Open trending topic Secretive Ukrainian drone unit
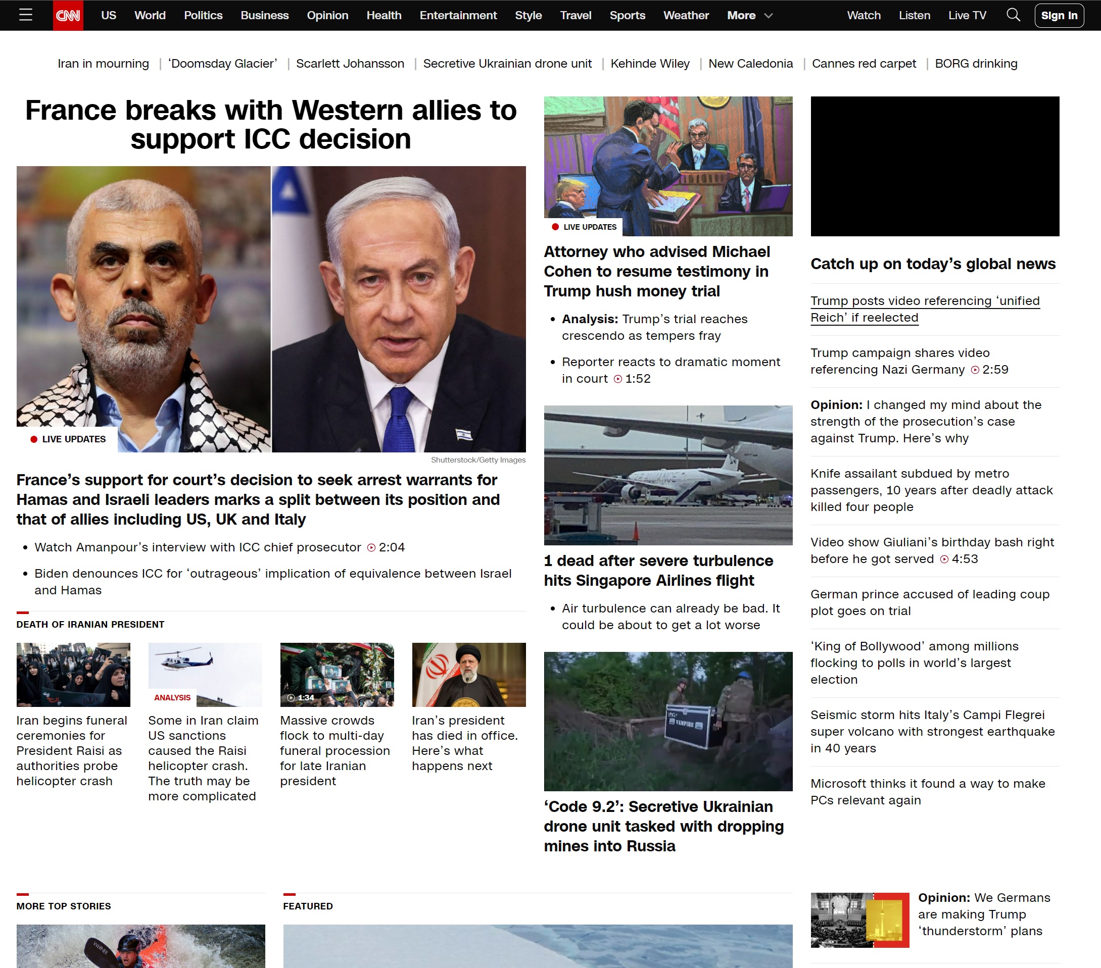Image resolution: width=1101 pixels, height=968 pixels. click(x=507, y=64)
